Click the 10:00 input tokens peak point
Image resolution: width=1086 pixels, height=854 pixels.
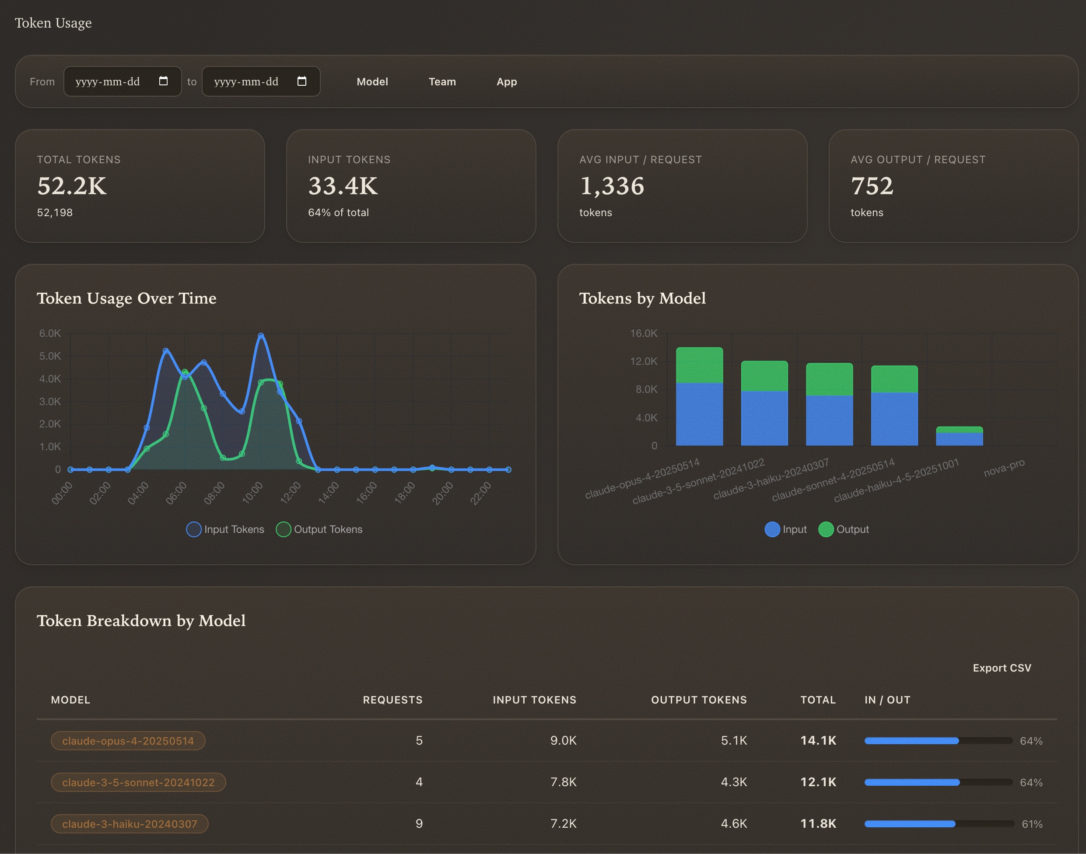click(260, 336)
